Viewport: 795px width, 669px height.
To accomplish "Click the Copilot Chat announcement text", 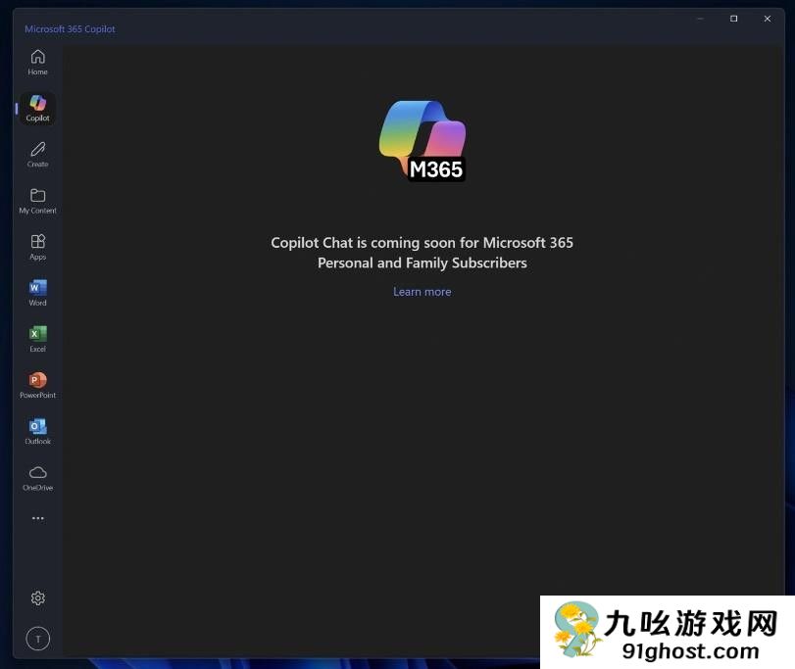I will pyautogui.click(x=422, y=252).
